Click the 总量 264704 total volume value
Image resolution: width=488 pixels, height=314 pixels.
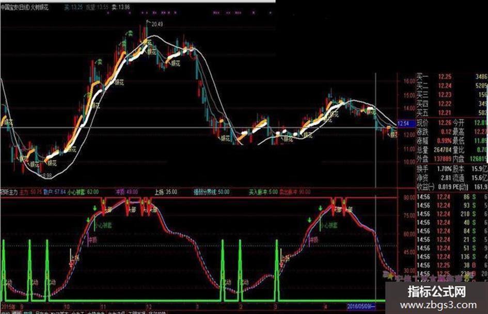click(x=443, y=150)
